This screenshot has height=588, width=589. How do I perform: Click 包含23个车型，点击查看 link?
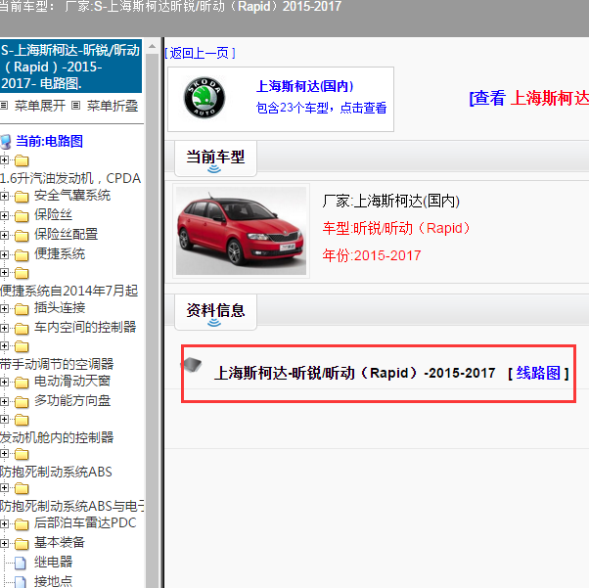pos(321,108)
